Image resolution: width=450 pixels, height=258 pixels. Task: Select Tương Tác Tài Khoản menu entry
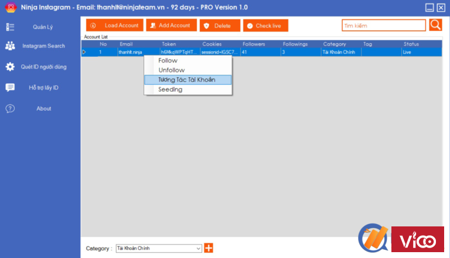188,80
